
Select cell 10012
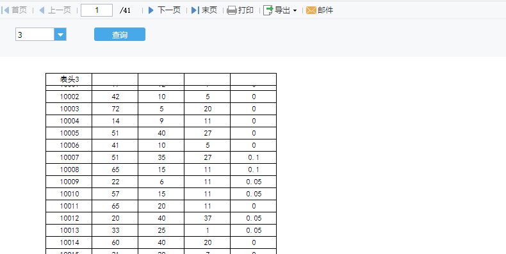pos(69,218)
